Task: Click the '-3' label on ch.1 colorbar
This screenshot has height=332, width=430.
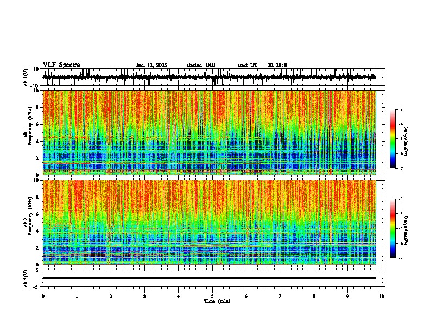Action: tap(400, 110)
